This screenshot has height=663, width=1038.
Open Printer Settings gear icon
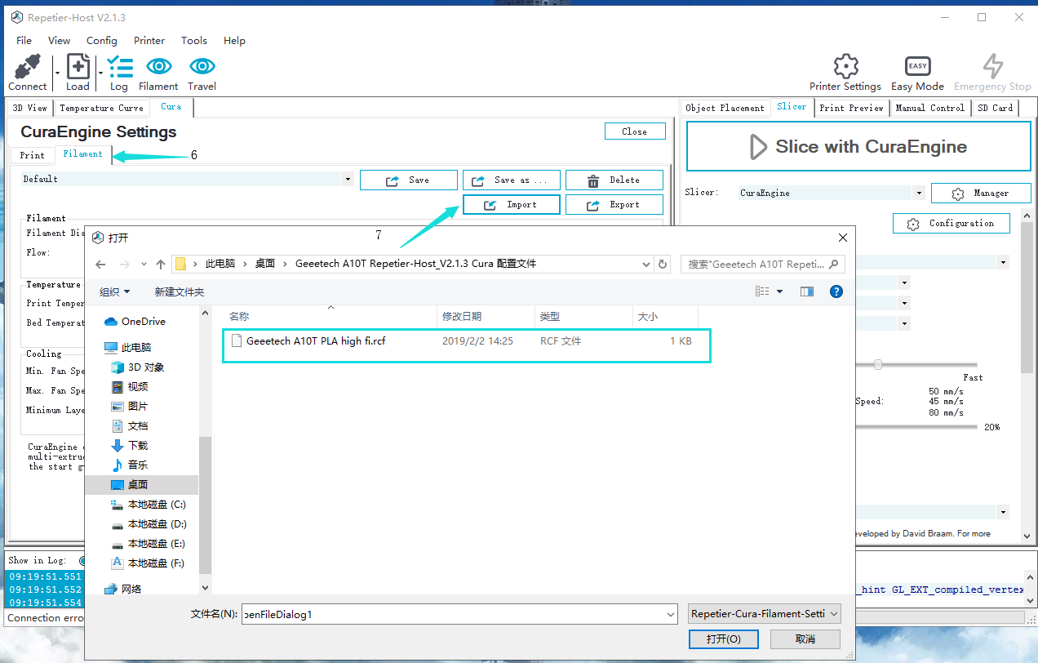[845, 67]
